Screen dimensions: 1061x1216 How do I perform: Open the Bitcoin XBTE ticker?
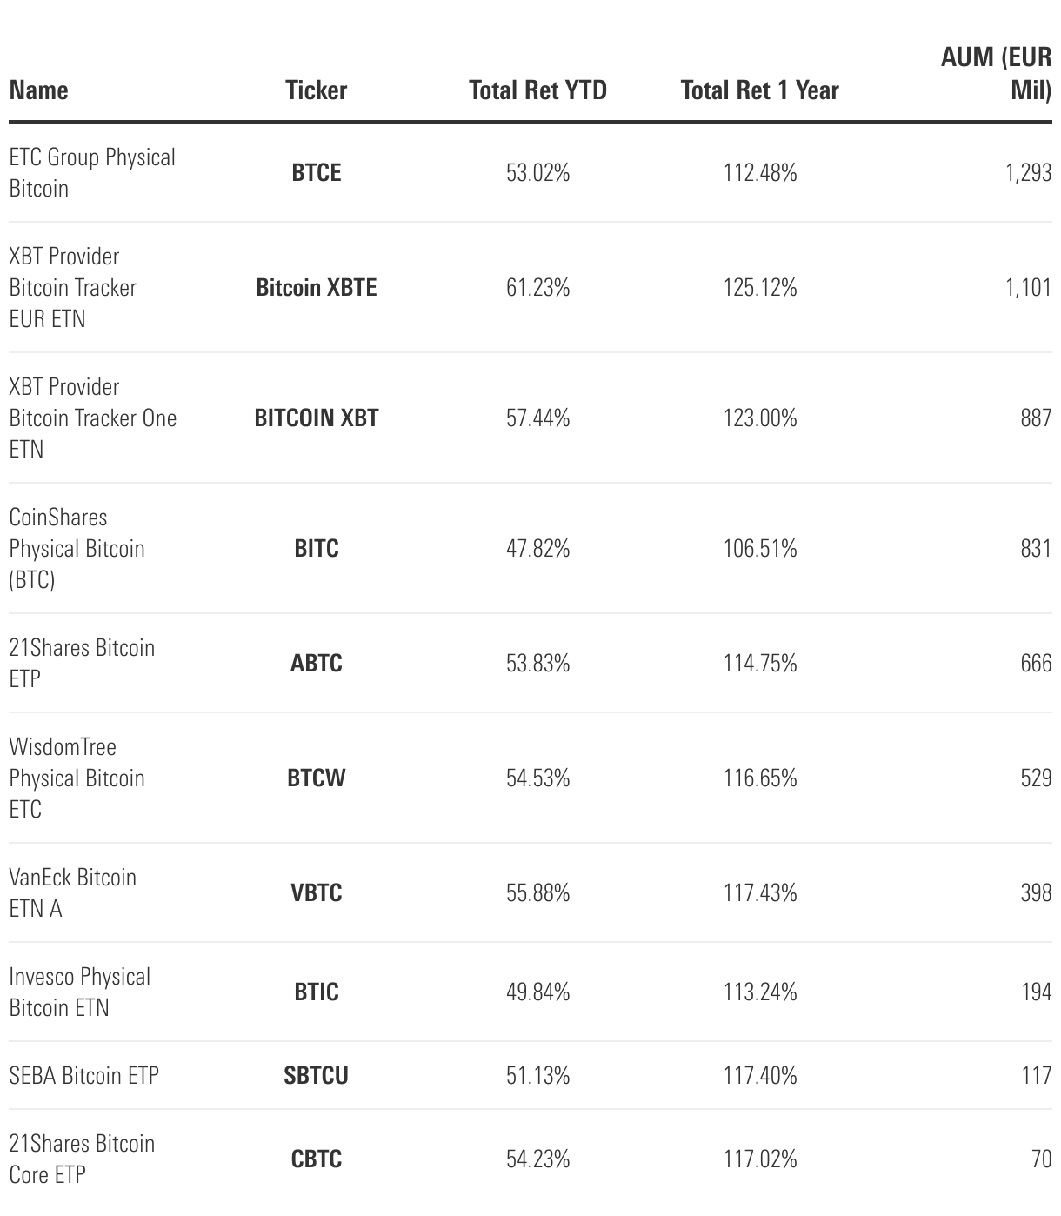point(316,287)
